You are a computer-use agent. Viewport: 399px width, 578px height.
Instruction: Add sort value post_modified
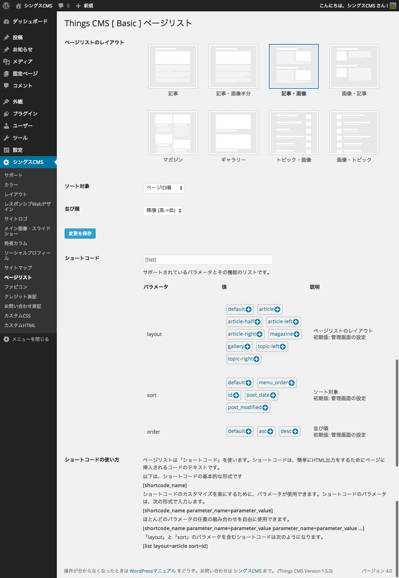pyautogui.click(x=248, y=408)
